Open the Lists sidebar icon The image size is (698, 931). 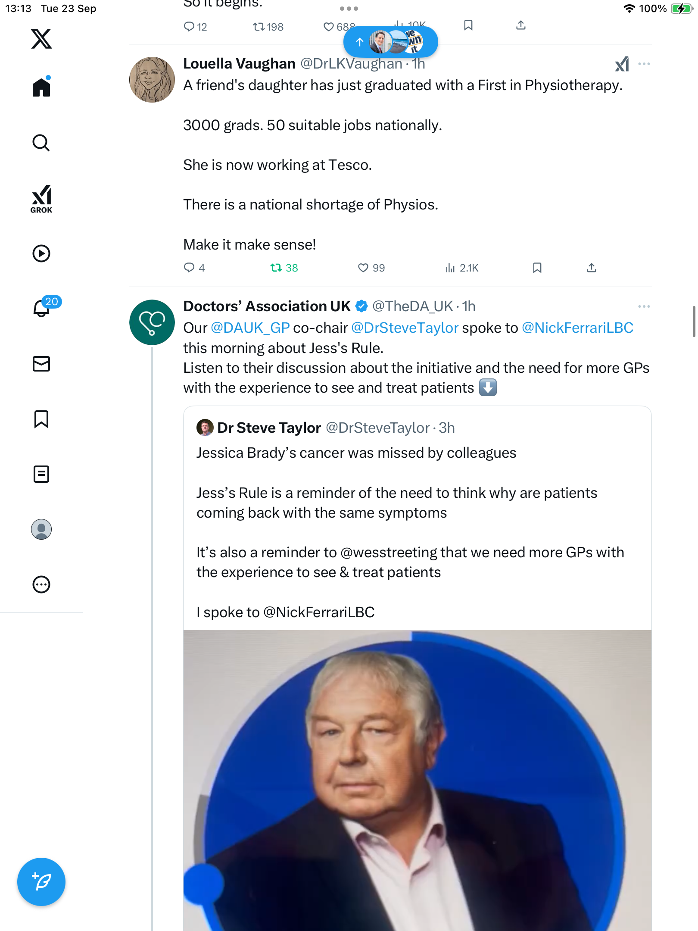click(x=41, y=474)
